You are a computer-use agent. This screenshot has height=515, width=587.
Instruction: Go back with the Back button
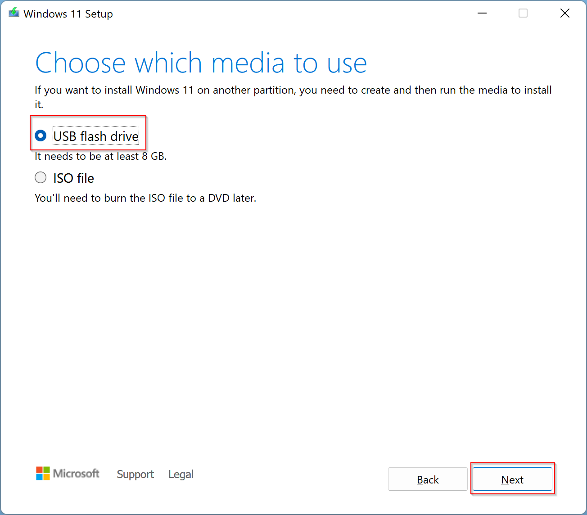428,479
